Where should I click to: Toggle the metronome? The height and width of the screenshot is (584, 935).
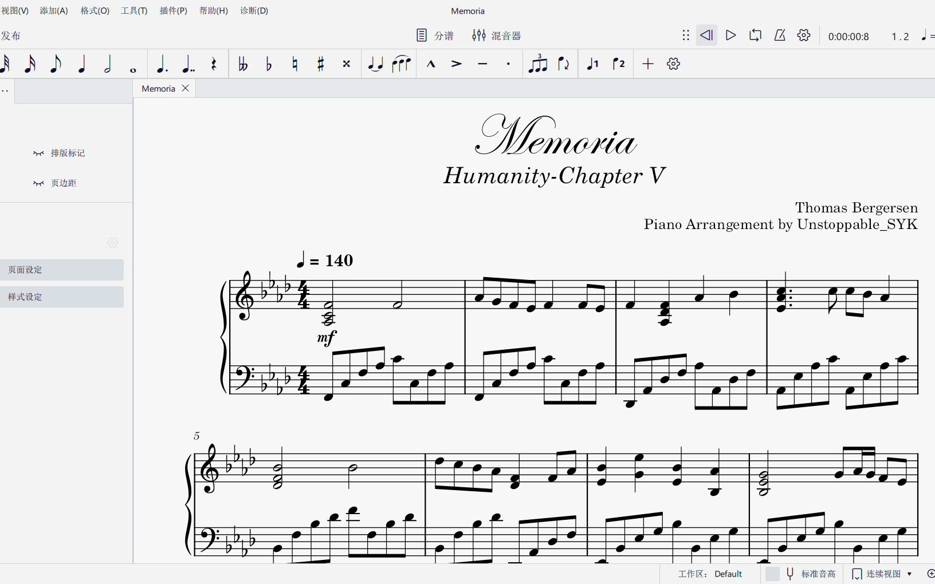pos(780,35)
